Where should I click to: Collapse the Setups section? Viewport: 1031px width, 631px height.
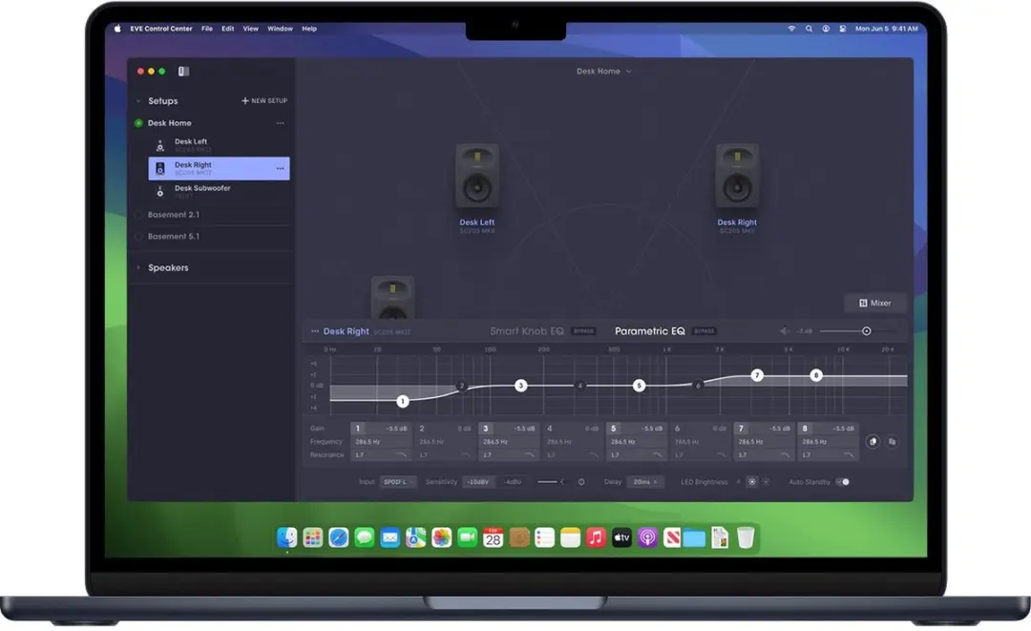point(138,101)
